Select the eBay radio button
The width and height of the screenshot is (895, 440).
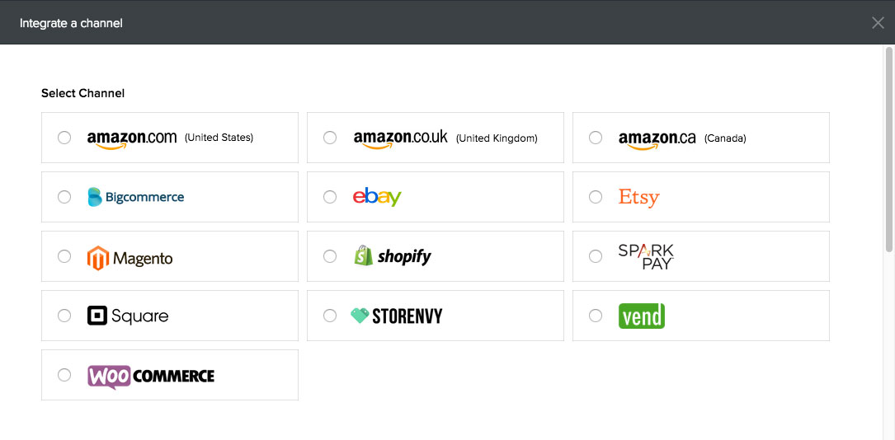tap(330, 197)
